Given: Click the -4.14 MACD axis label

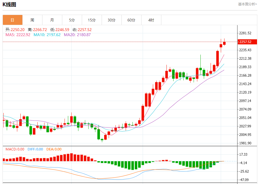Looking at the screenshot, I should point(243,163).
